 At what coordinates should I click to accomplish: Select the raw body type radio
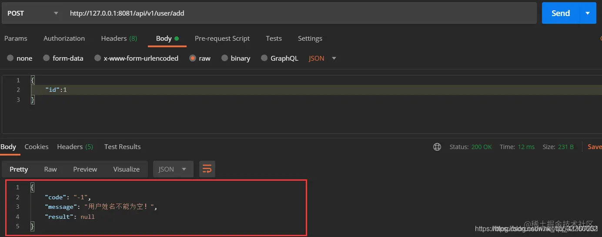point(193,58)
